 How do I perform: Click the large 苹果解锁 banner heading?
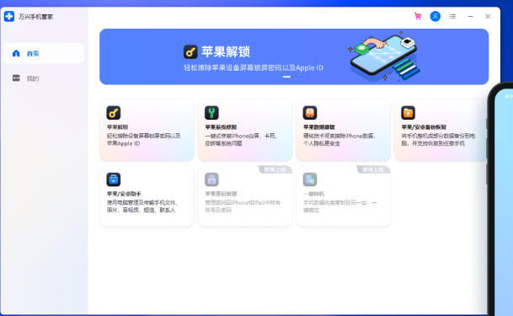[226, 51]
